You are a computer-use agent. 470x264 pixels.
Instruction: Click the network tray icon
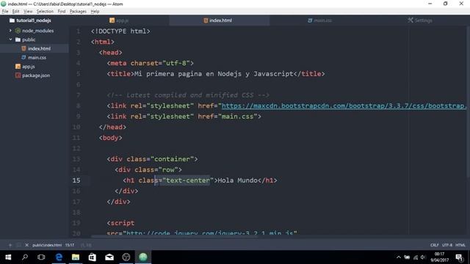click(x=416, y=257)
